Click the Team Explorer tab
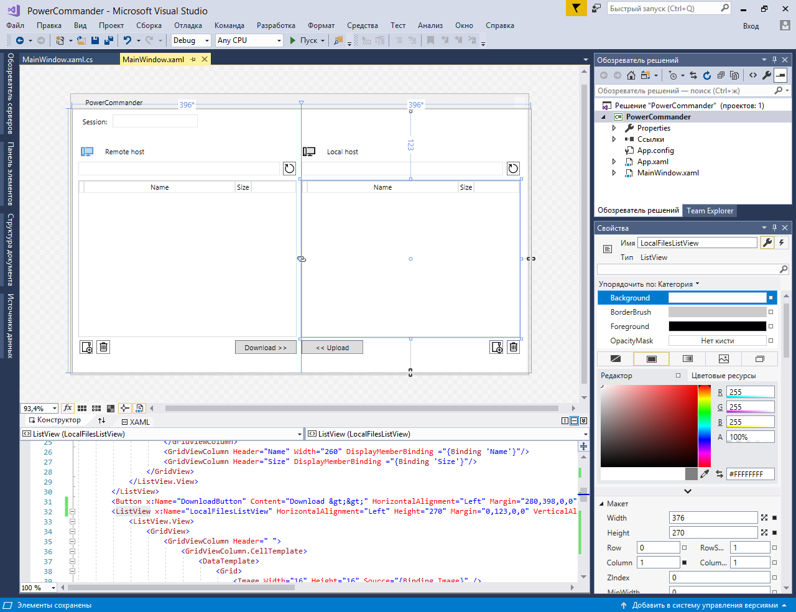 (x=710, y=211)
